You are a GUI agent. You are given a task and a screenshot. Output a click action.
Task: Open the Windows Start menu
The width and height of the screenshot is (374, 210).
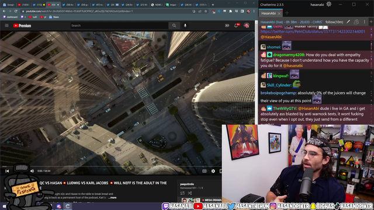point(4,206)
